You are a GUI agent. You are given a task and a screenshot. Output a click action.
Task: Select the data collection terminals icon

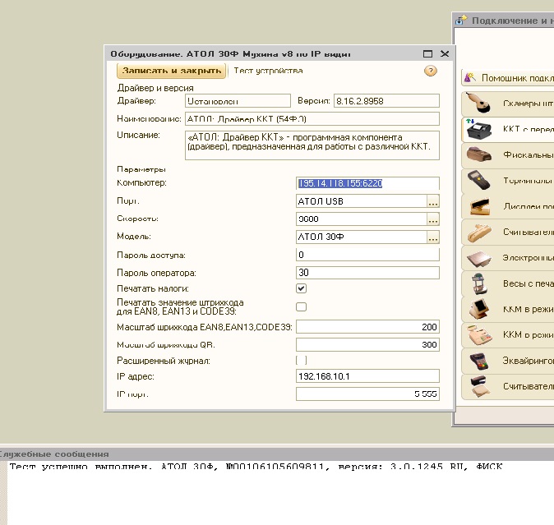coord(479,180)
